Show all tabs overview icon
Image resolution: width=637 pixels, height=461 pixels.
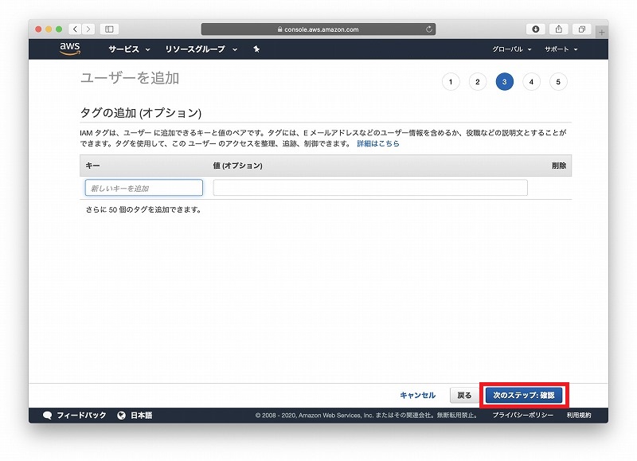(x=582, y=29)
